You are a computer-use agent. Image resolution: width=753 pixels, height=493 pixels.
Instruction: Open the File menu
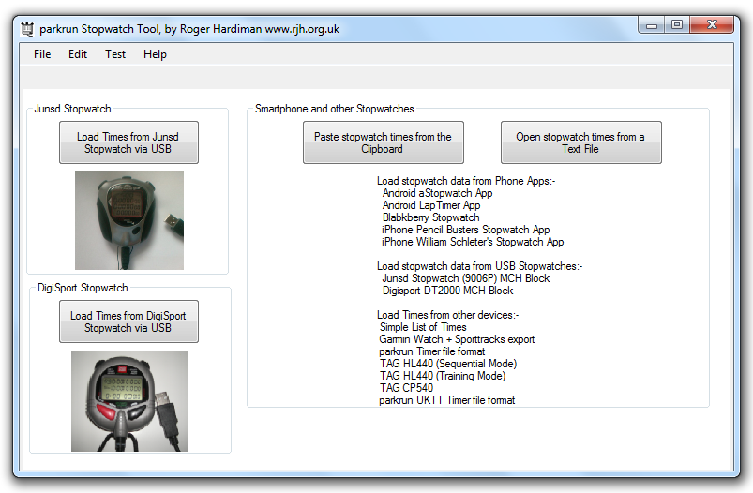[x=42, y=54]
